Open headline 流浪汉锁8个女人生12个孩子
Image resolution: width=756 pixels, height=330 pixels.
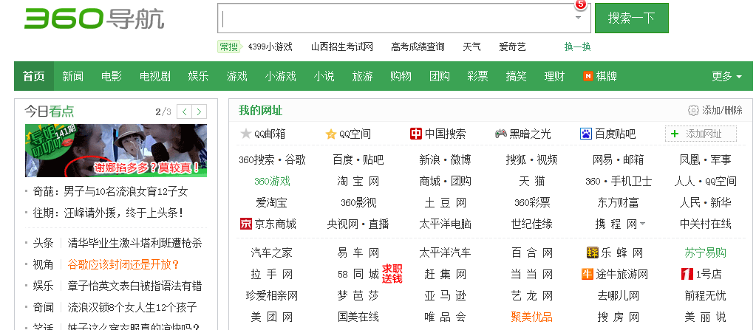click(x=132, y=307)
